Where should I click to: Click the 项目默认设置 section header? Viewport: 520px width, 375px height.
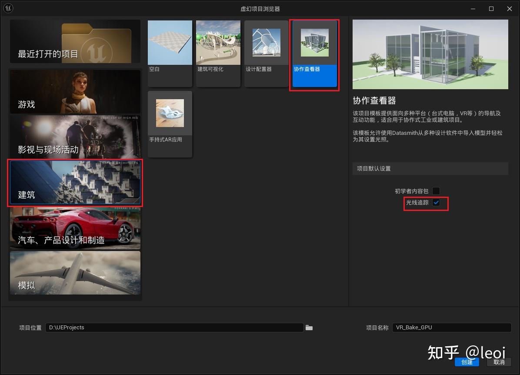(430, 168)
